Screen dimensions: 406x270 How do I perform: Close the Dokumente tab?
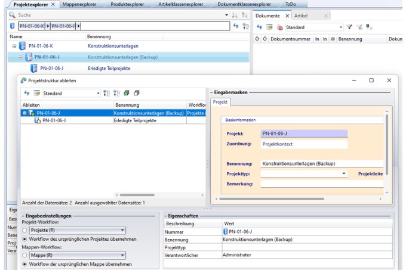pyautogui.click(x=287, y=15)
